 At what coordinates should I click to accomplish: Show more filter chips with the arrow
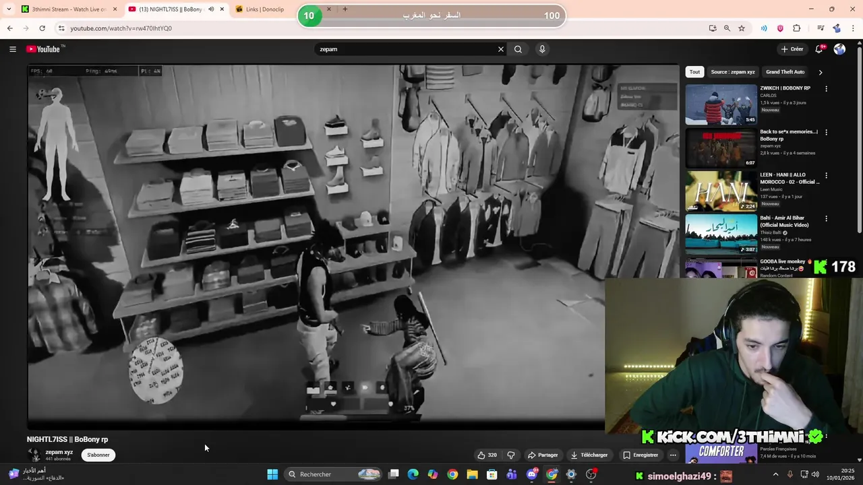[x=821, y=72]
